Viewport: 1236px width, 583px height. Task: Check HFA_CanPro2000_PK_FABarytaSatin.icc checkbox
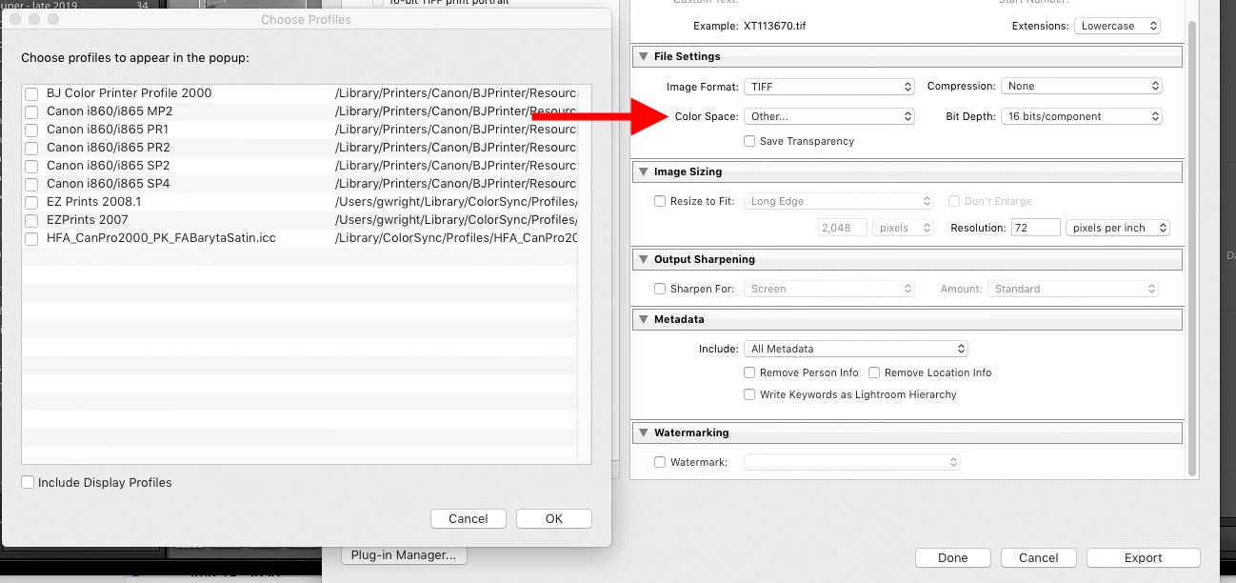point(31,238)
